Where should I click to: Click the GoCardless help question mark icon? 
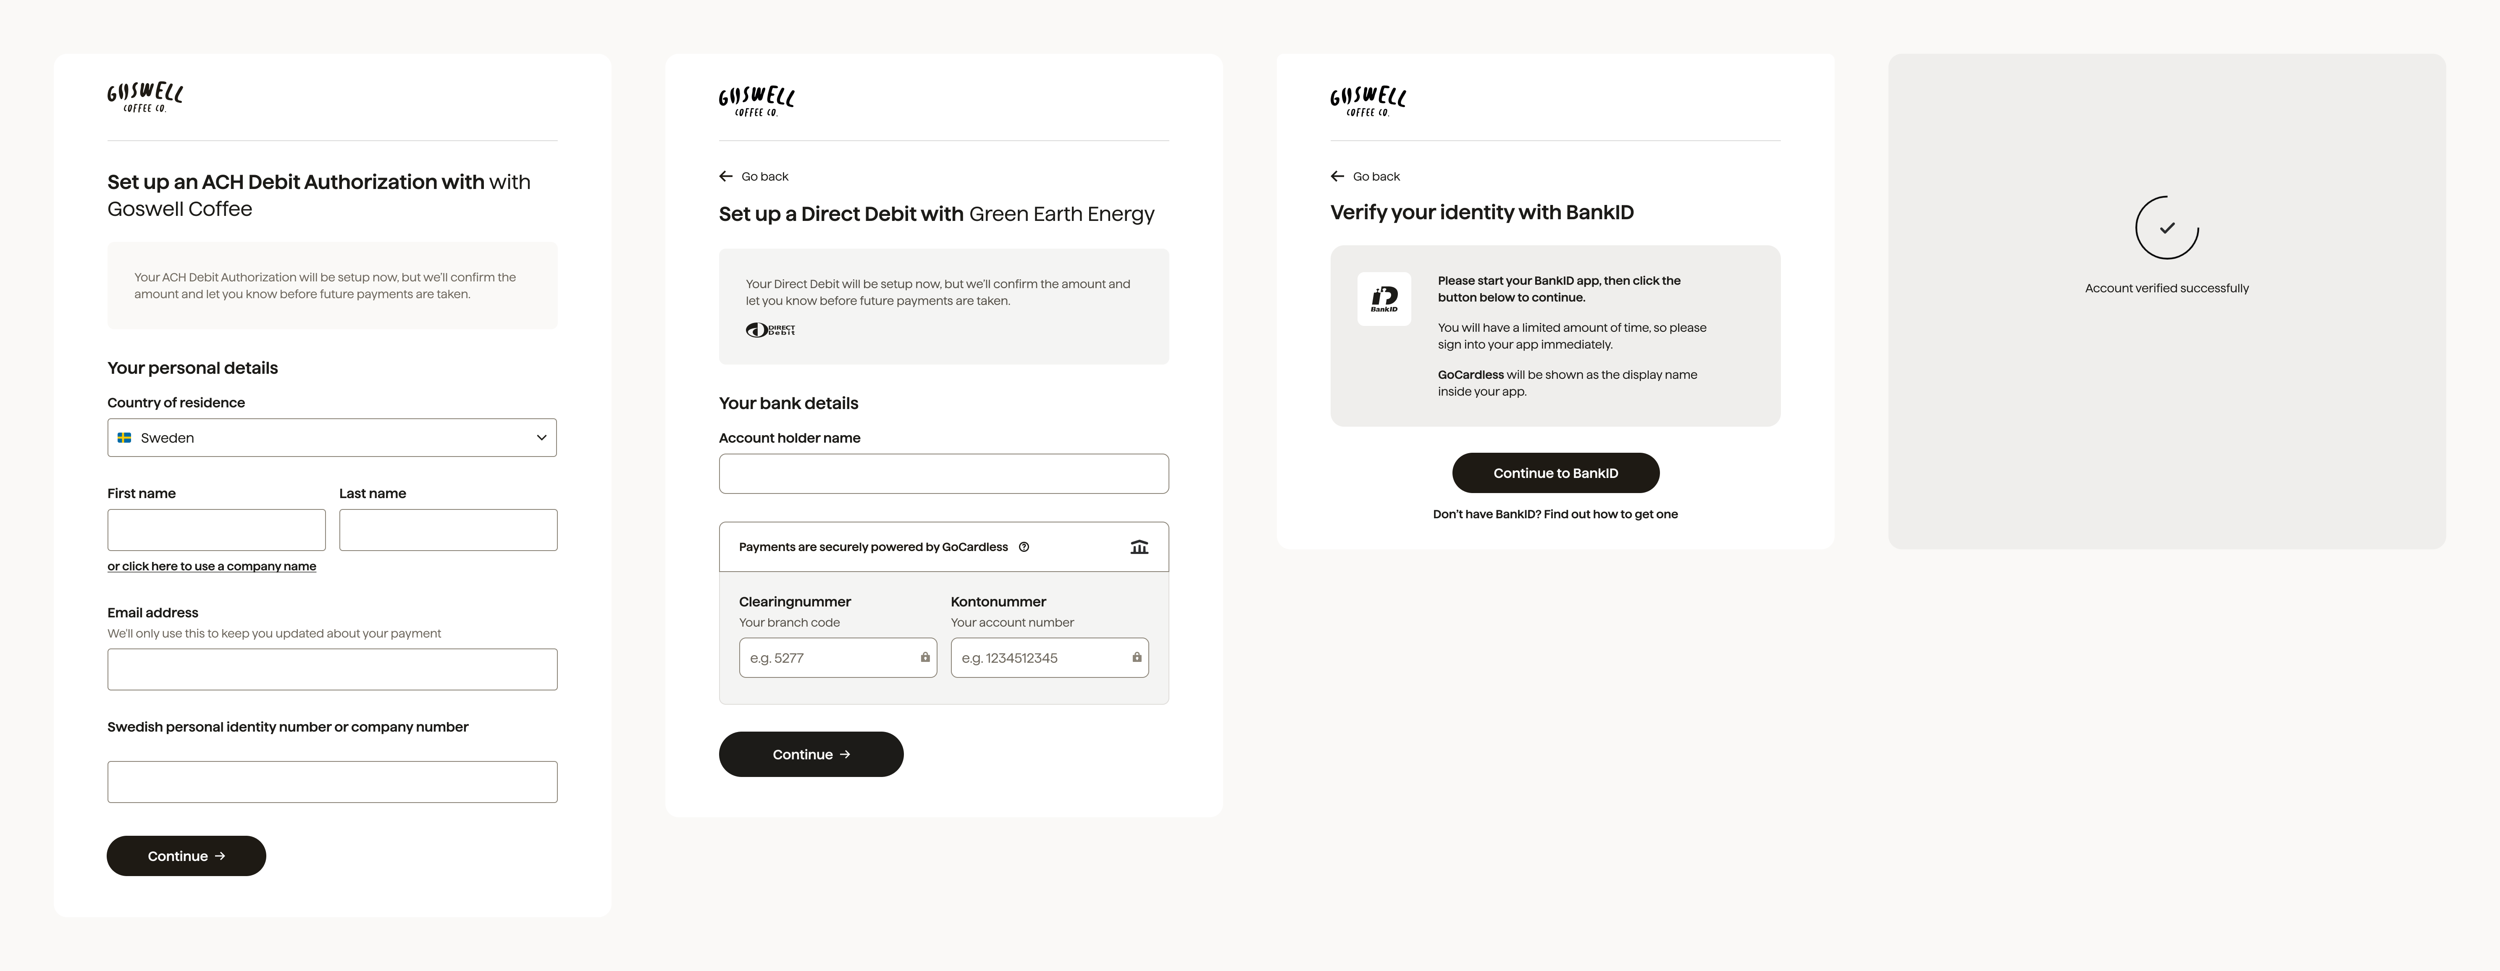(1024, 547)
